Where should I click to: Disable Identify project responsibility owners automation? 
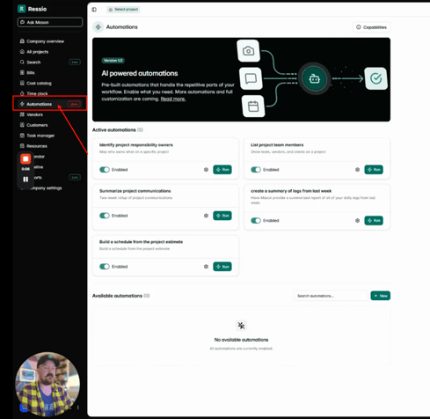point(105,170)
